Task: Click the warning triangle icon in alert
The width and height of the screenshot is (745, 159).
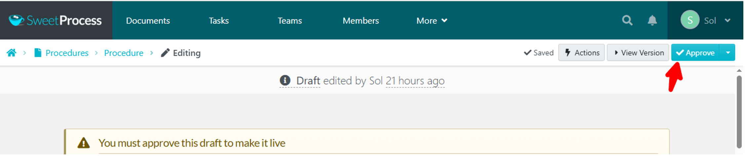Action: coord(84,143)
